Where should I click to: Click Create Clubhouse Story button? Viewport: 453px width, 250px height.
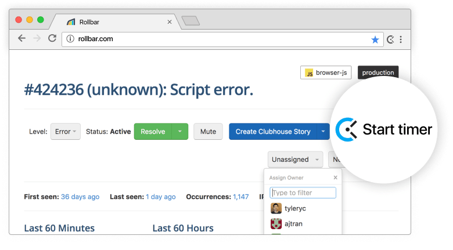(x=273, y=132)
